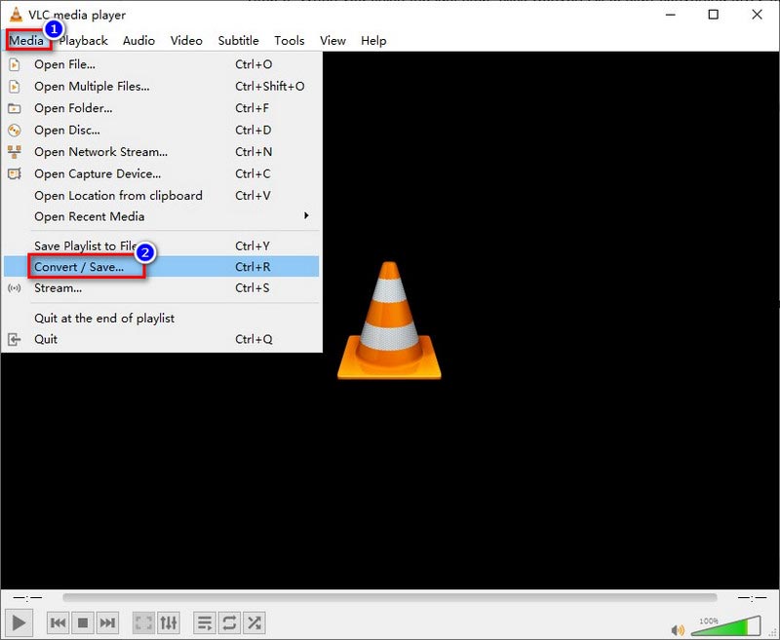780x640 pixels.
Task: Select Quit from Media menu
Action: (46, 339)
